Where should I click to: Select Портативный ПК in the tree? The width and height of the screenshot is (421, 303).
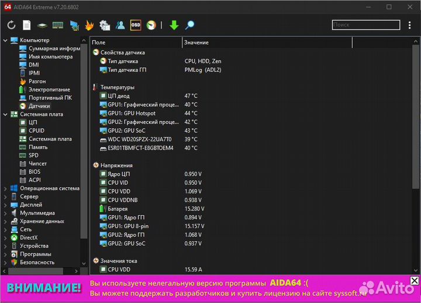[x=50, y=98]
